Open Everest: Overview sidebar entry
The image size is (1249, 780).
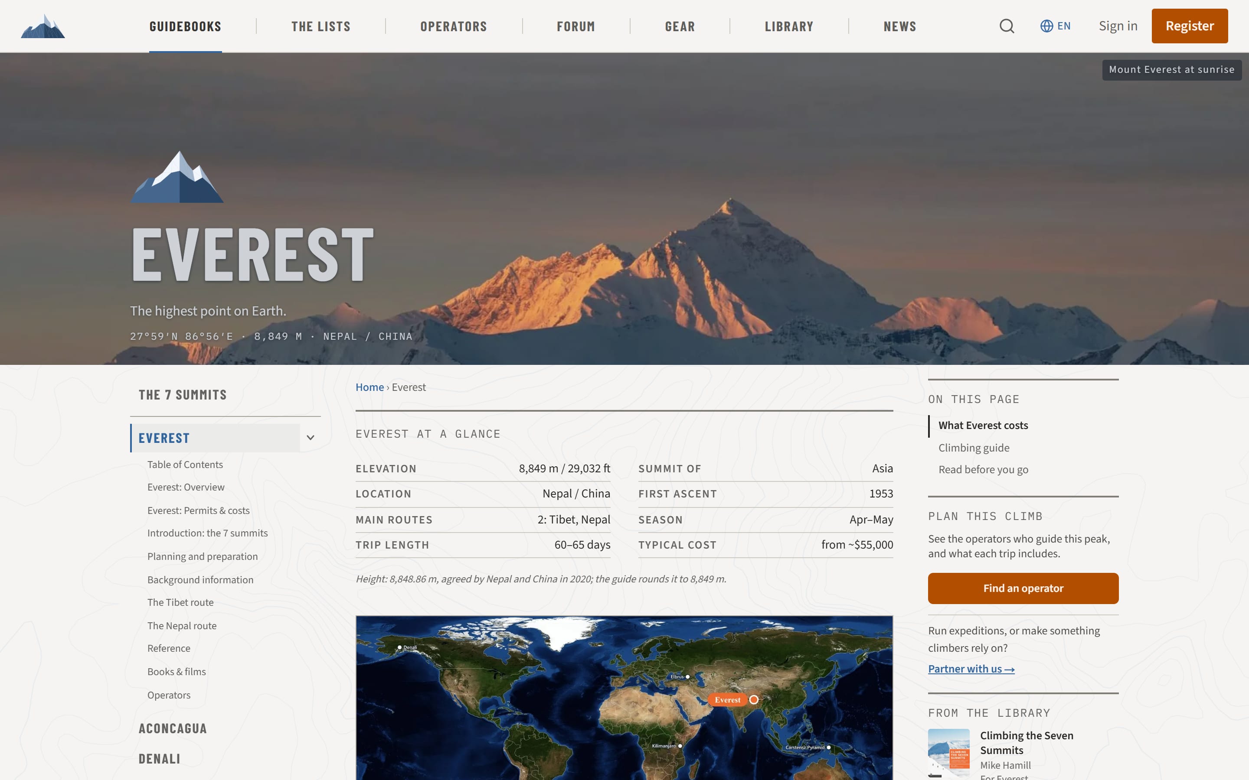pos(186,487)
